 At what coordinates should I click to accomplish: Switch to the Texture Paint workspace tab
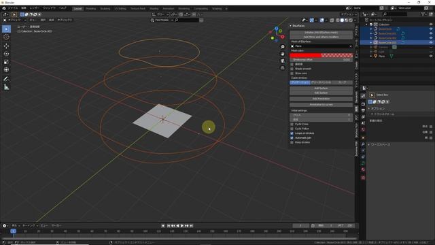click(x=138, y=9)
